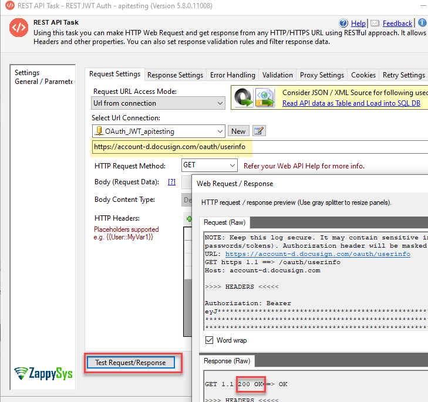Screen dimensions: 428x402
Task: Select Settings in the left panel
Action: [27, 73]
